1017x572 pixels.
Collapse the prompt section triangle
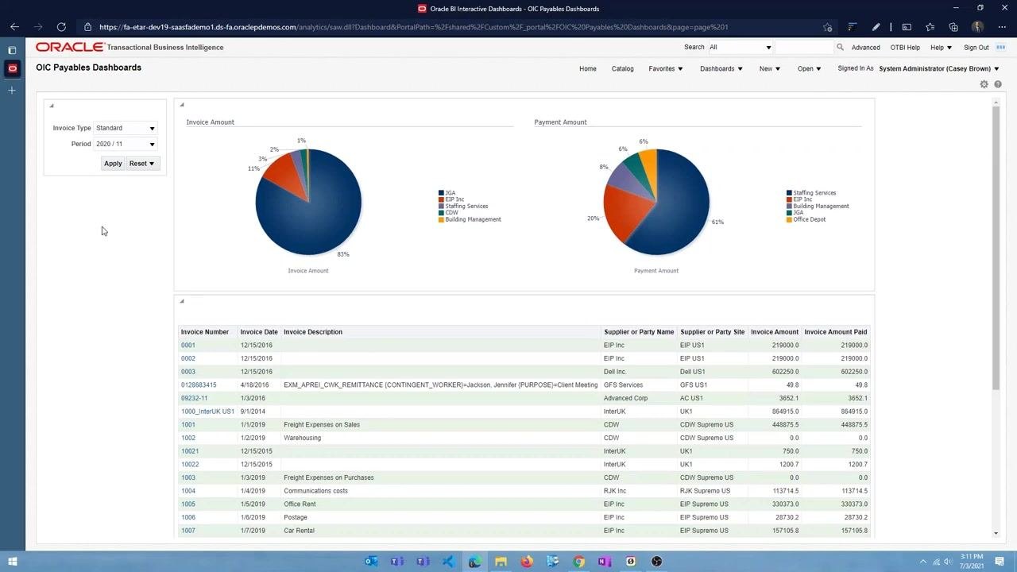click(x=51, y=106)
